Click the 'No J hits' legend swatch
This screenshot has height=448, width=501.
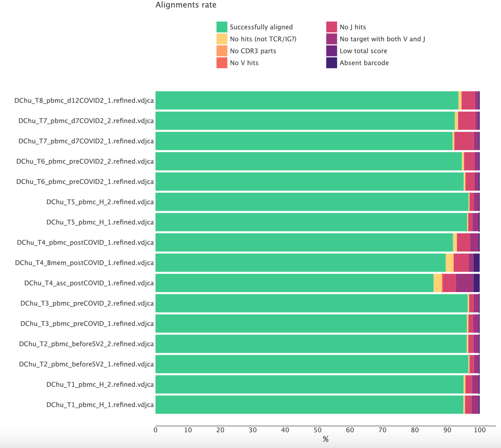point(331,27)
